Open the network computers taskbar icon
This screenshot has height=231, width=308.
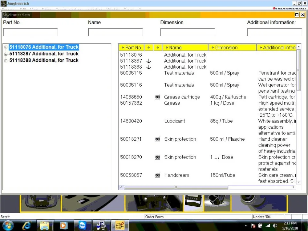tap(101, 225)
